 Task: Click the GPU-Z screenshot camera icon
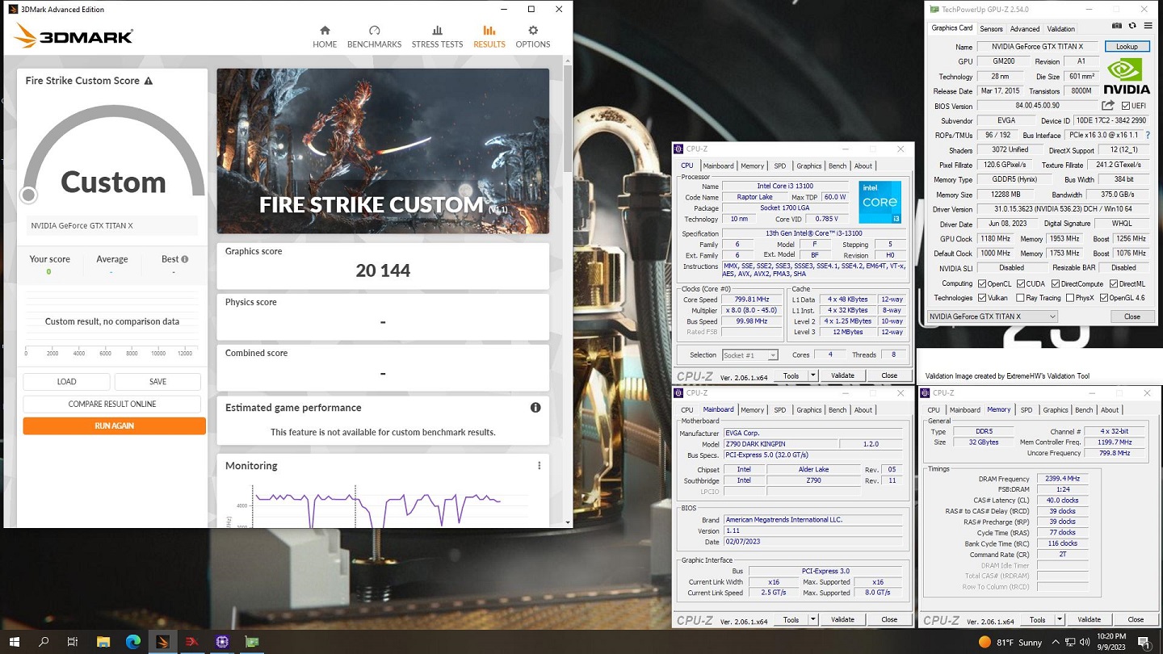pos(1117,27)
